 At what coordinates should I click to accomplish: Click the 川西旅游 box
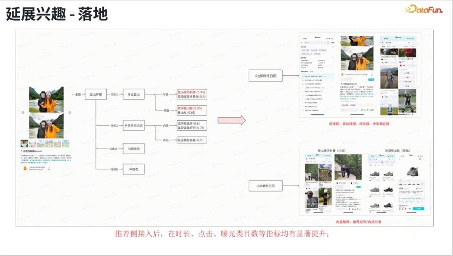click(134, 149)
